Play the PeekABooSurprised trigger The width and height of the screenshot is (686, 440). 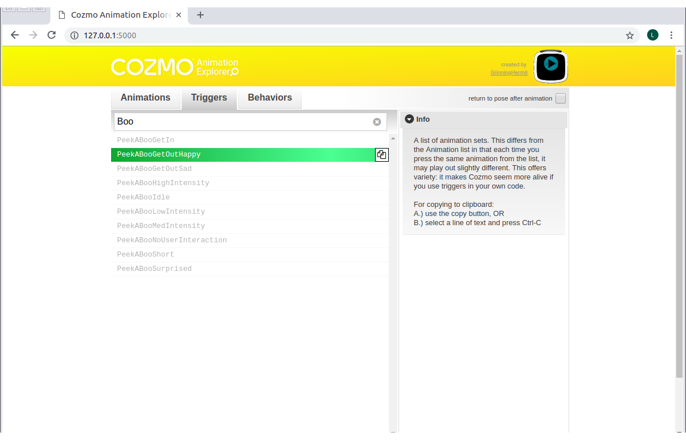tap(250, 269)
